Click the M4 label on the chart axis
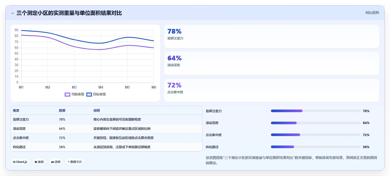Image resolution: width=390 pixels, height=176 pixels. coord(101,87)
